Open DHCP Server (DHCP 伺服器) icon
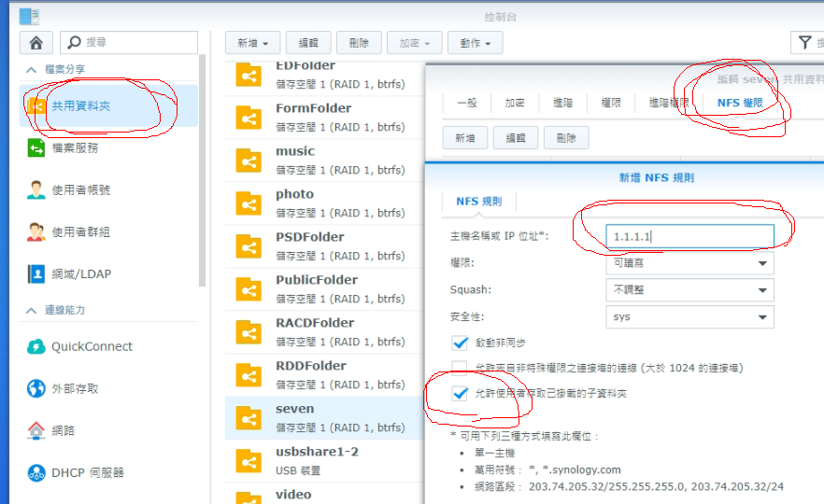Viewport: 824px width, 504px height. pyautogui.click(x=36, y=472)
